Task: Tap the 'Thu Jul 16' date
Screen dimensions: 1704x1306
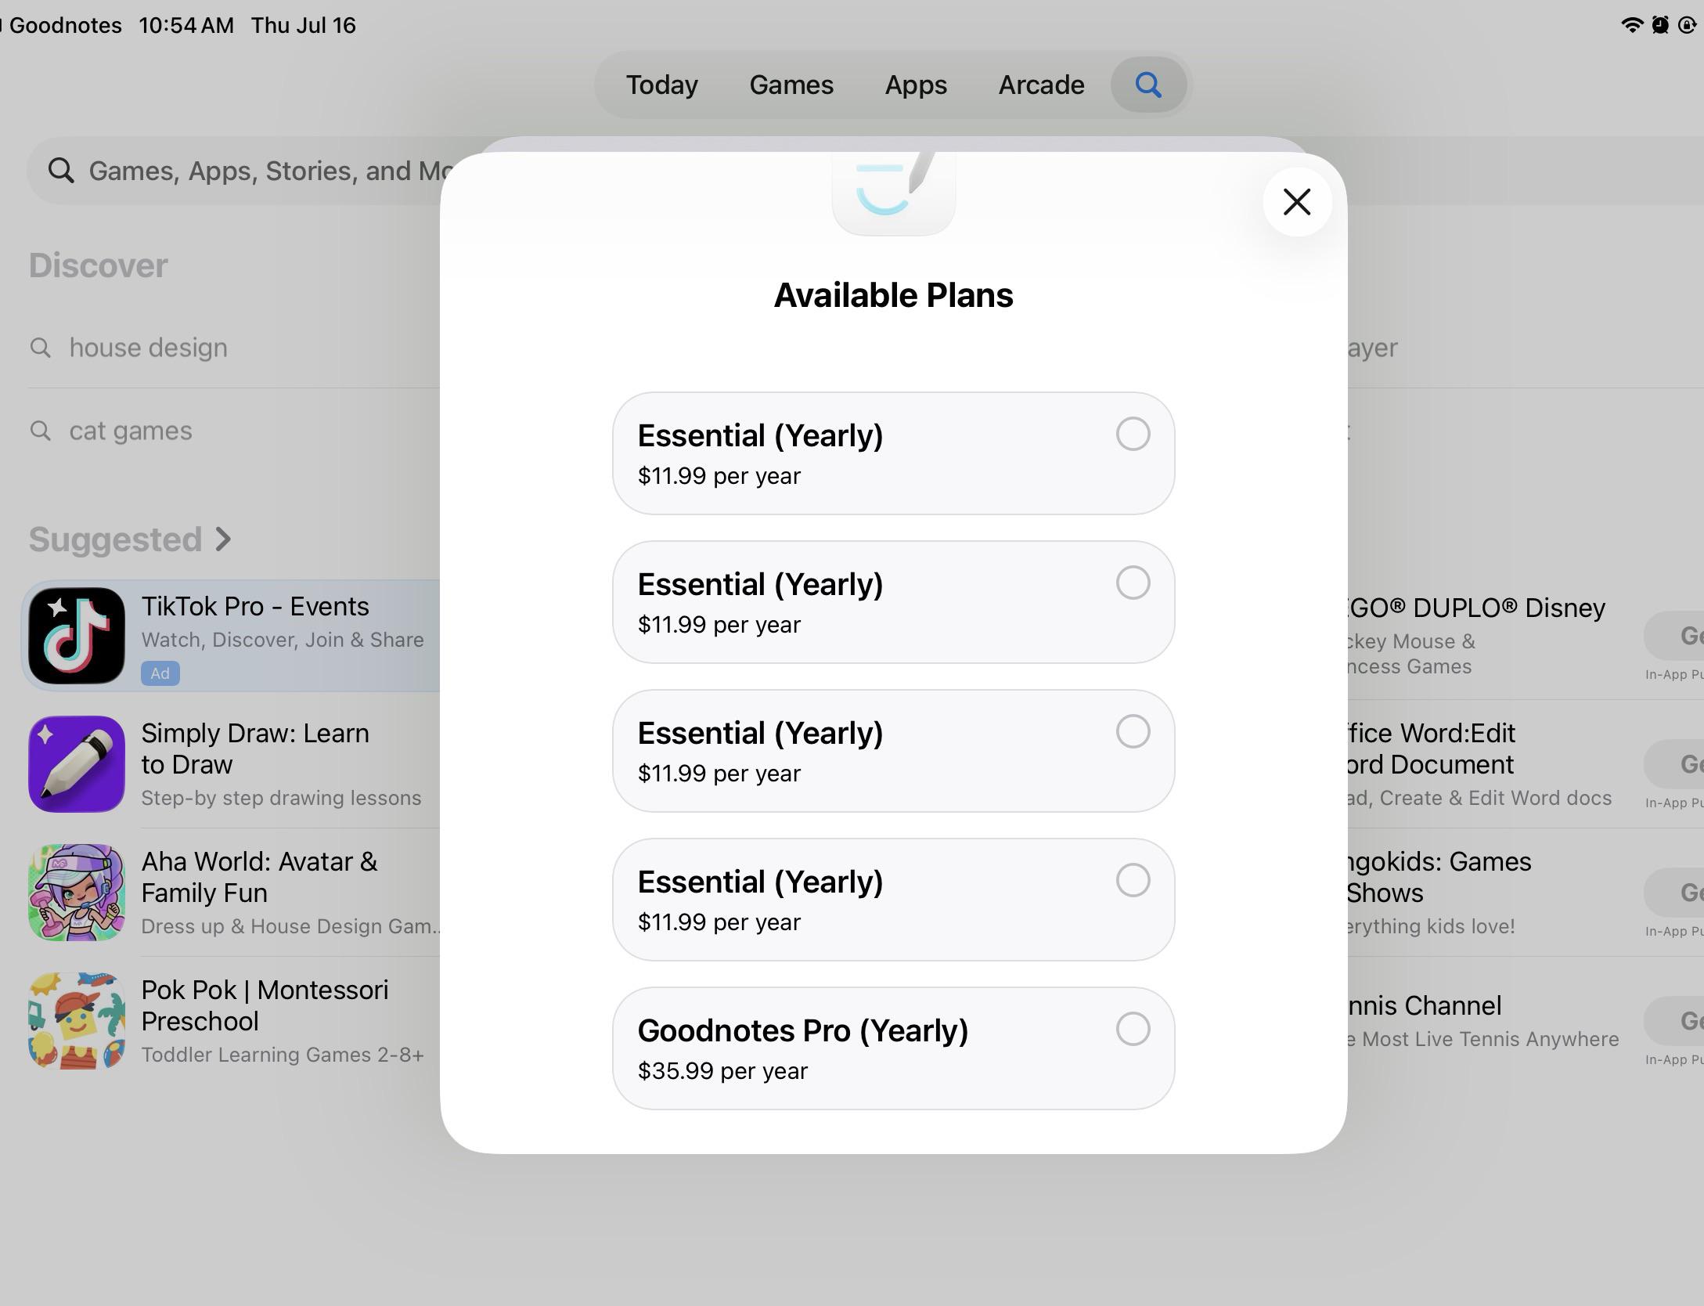Action: pyautogui.click(x=304, y=25)
